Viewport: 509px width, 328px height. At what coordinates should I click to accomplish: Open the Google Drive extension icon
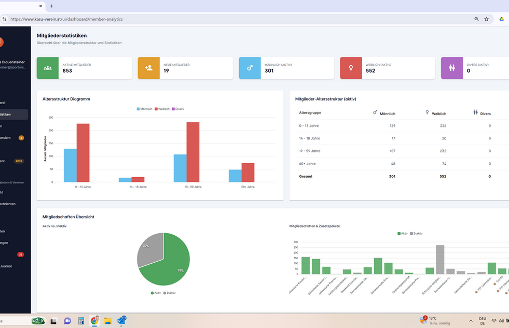[502, 19]
